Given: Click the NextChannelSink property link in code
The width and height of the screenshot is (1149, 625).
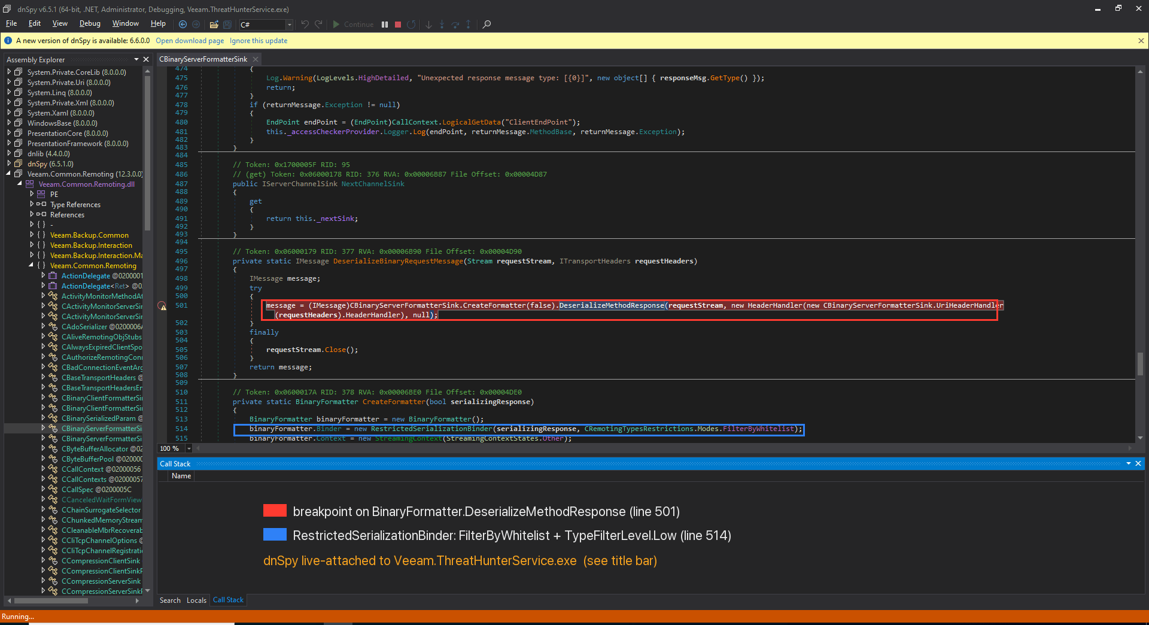Looking at the screenshot, I should coord(373,184).
